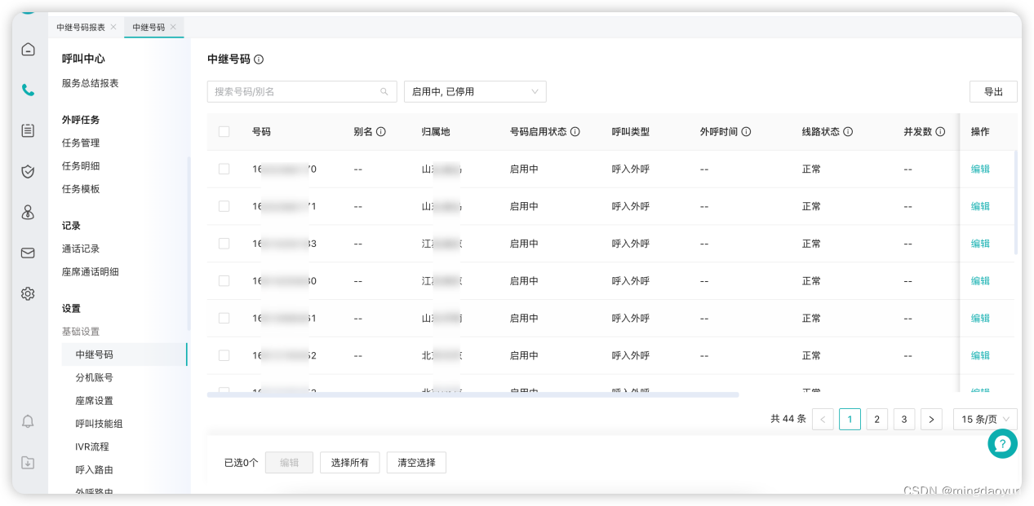Screen dimensions: 1034x506
Task: Open the home icon in the left sidebar
Action: (x=28, y=49)
